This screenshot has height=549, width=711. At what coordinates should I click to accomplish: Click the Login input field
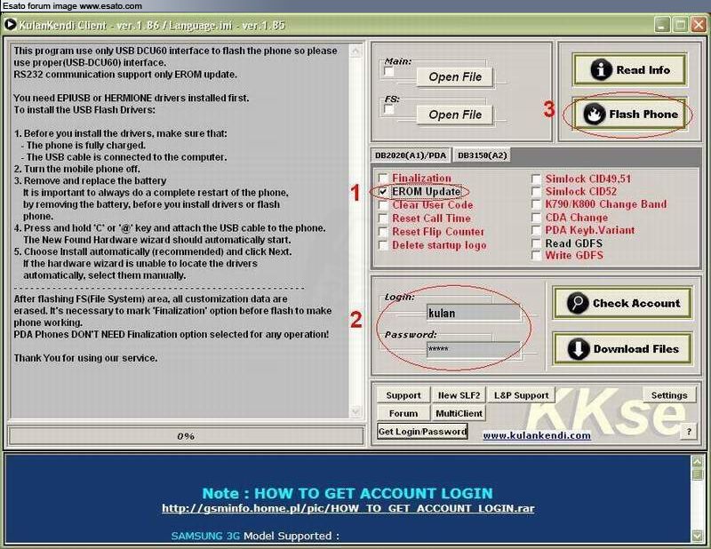pyautogui.click(x=473, y=313)
